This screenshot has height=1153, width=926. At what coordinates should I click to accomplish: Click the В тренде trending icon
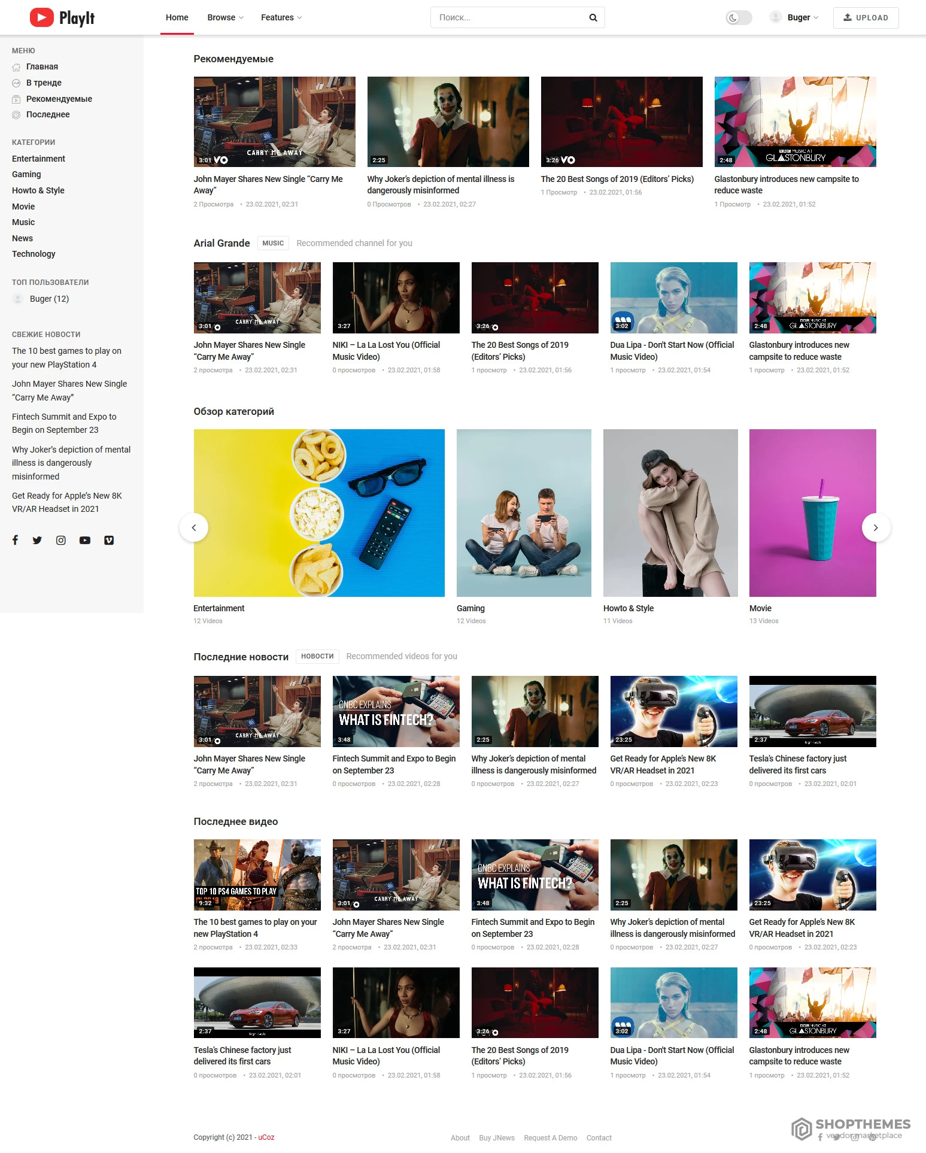[16, 83]
